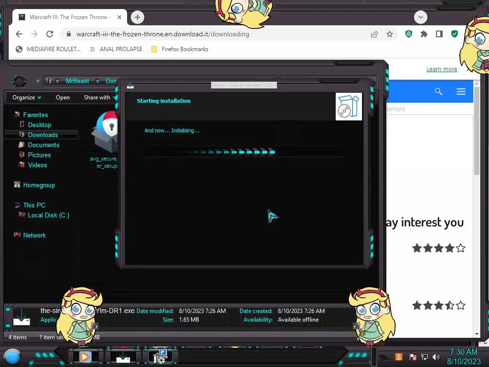Open the MEDIAFIRE ROULET... bookmark
489x367 pixels.
tap(48, 49)
